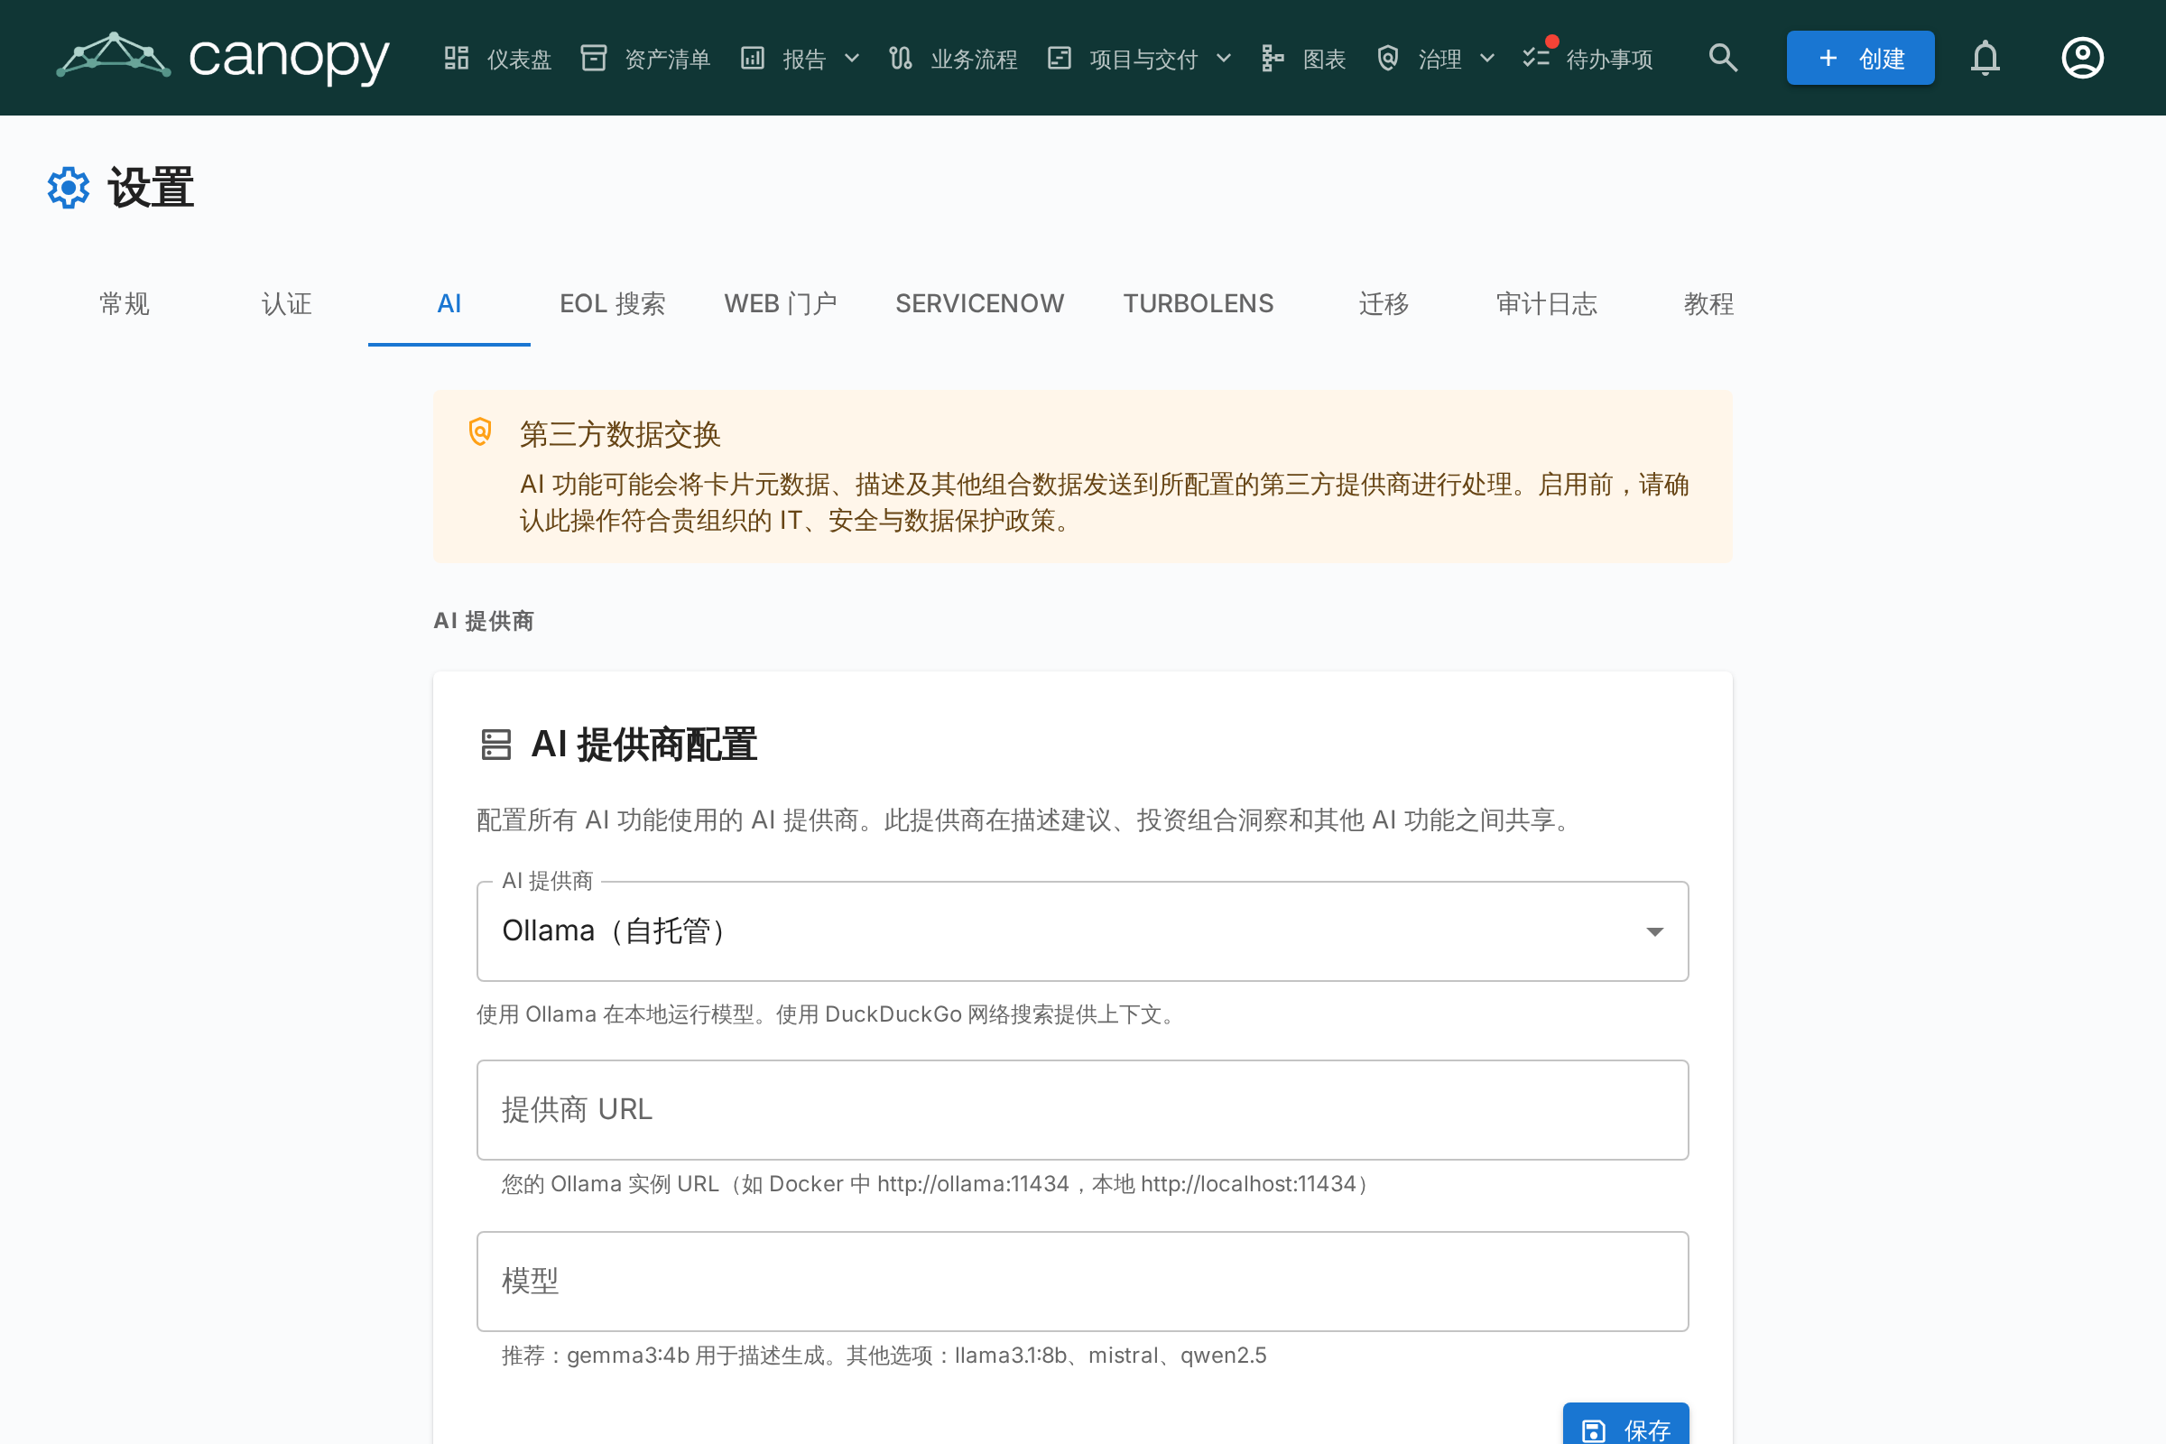
Task: Click the 创建 button
Action: click(1860, 58)
